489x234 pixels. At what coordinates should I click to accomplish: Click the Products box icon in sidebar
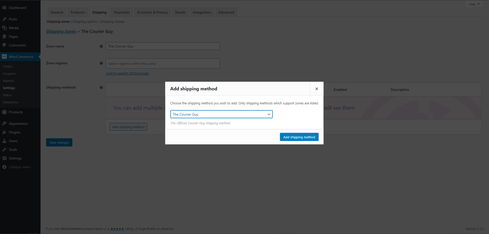tap(4, 112)
